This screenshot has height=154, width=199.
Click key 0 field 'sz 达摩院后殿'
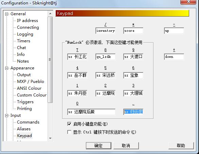coord(91,112)
